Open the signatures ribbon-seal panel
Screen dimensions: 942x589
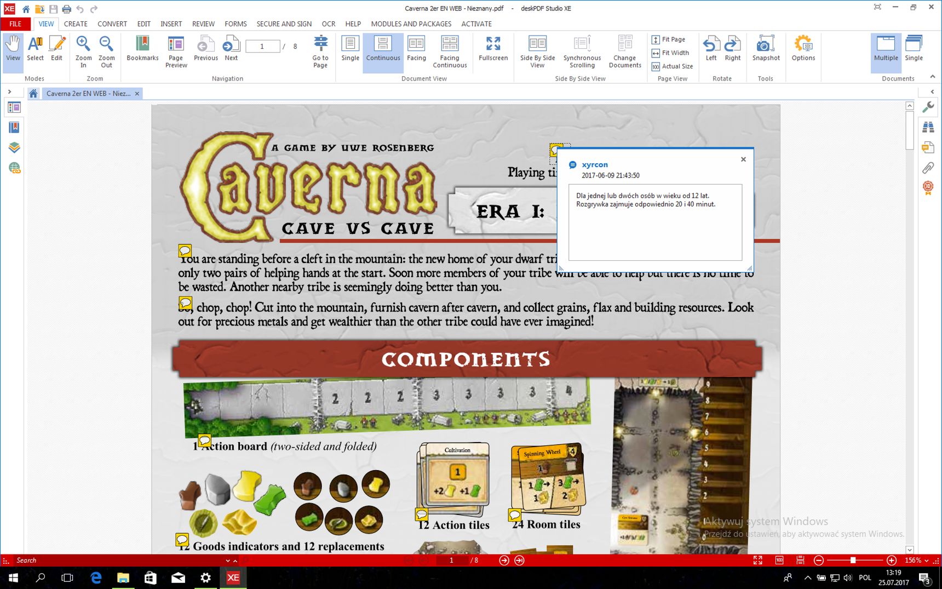[x=928, y=187]
